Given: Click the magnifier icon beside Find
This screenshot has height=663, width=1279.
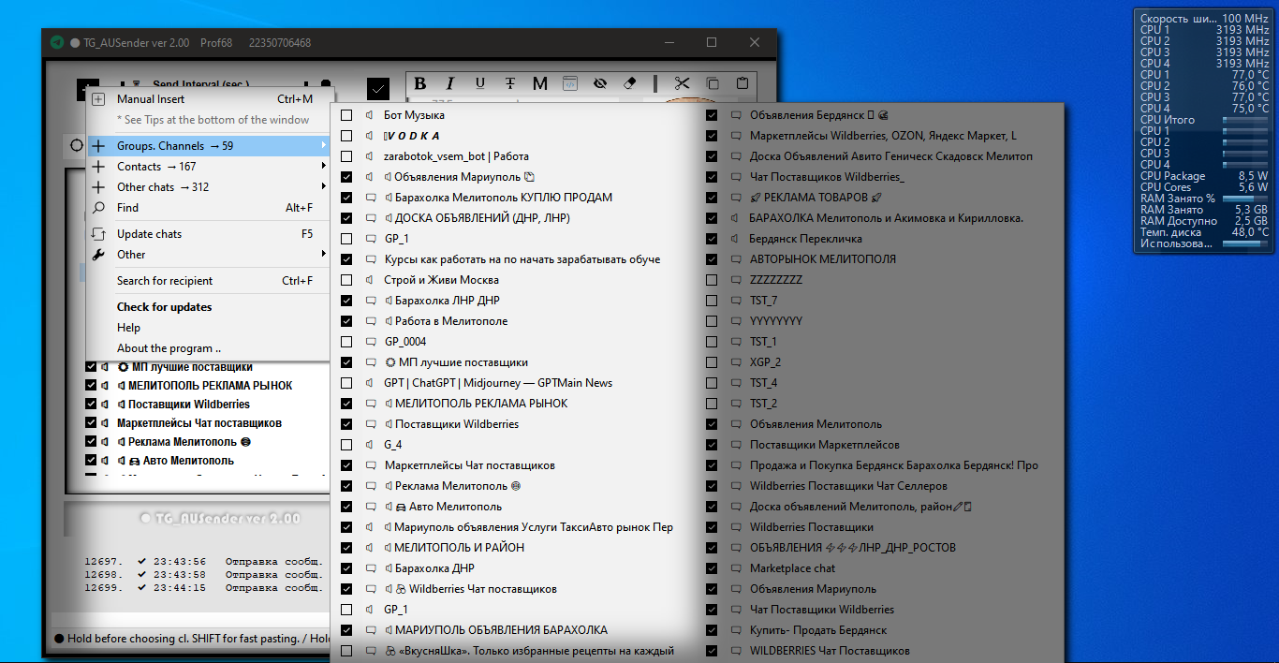Looking at the screenshot, I should (98, 208).
